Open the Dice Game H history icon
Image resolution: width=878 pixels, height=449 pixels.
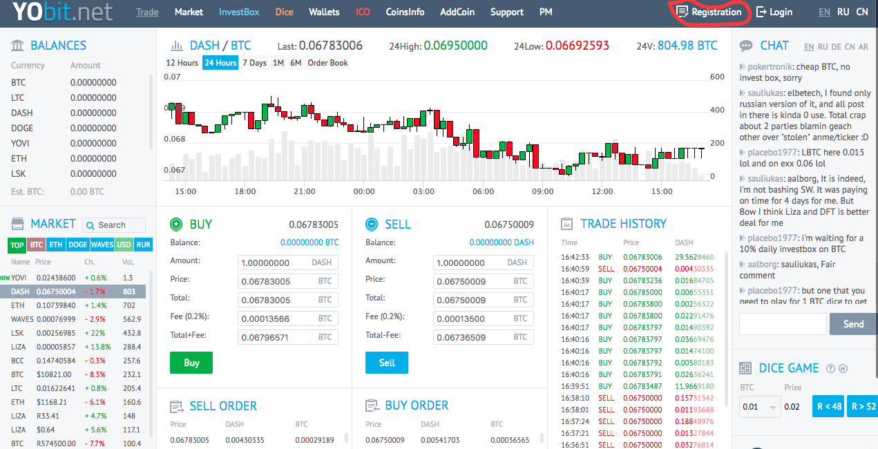click(x=843, y=369)
